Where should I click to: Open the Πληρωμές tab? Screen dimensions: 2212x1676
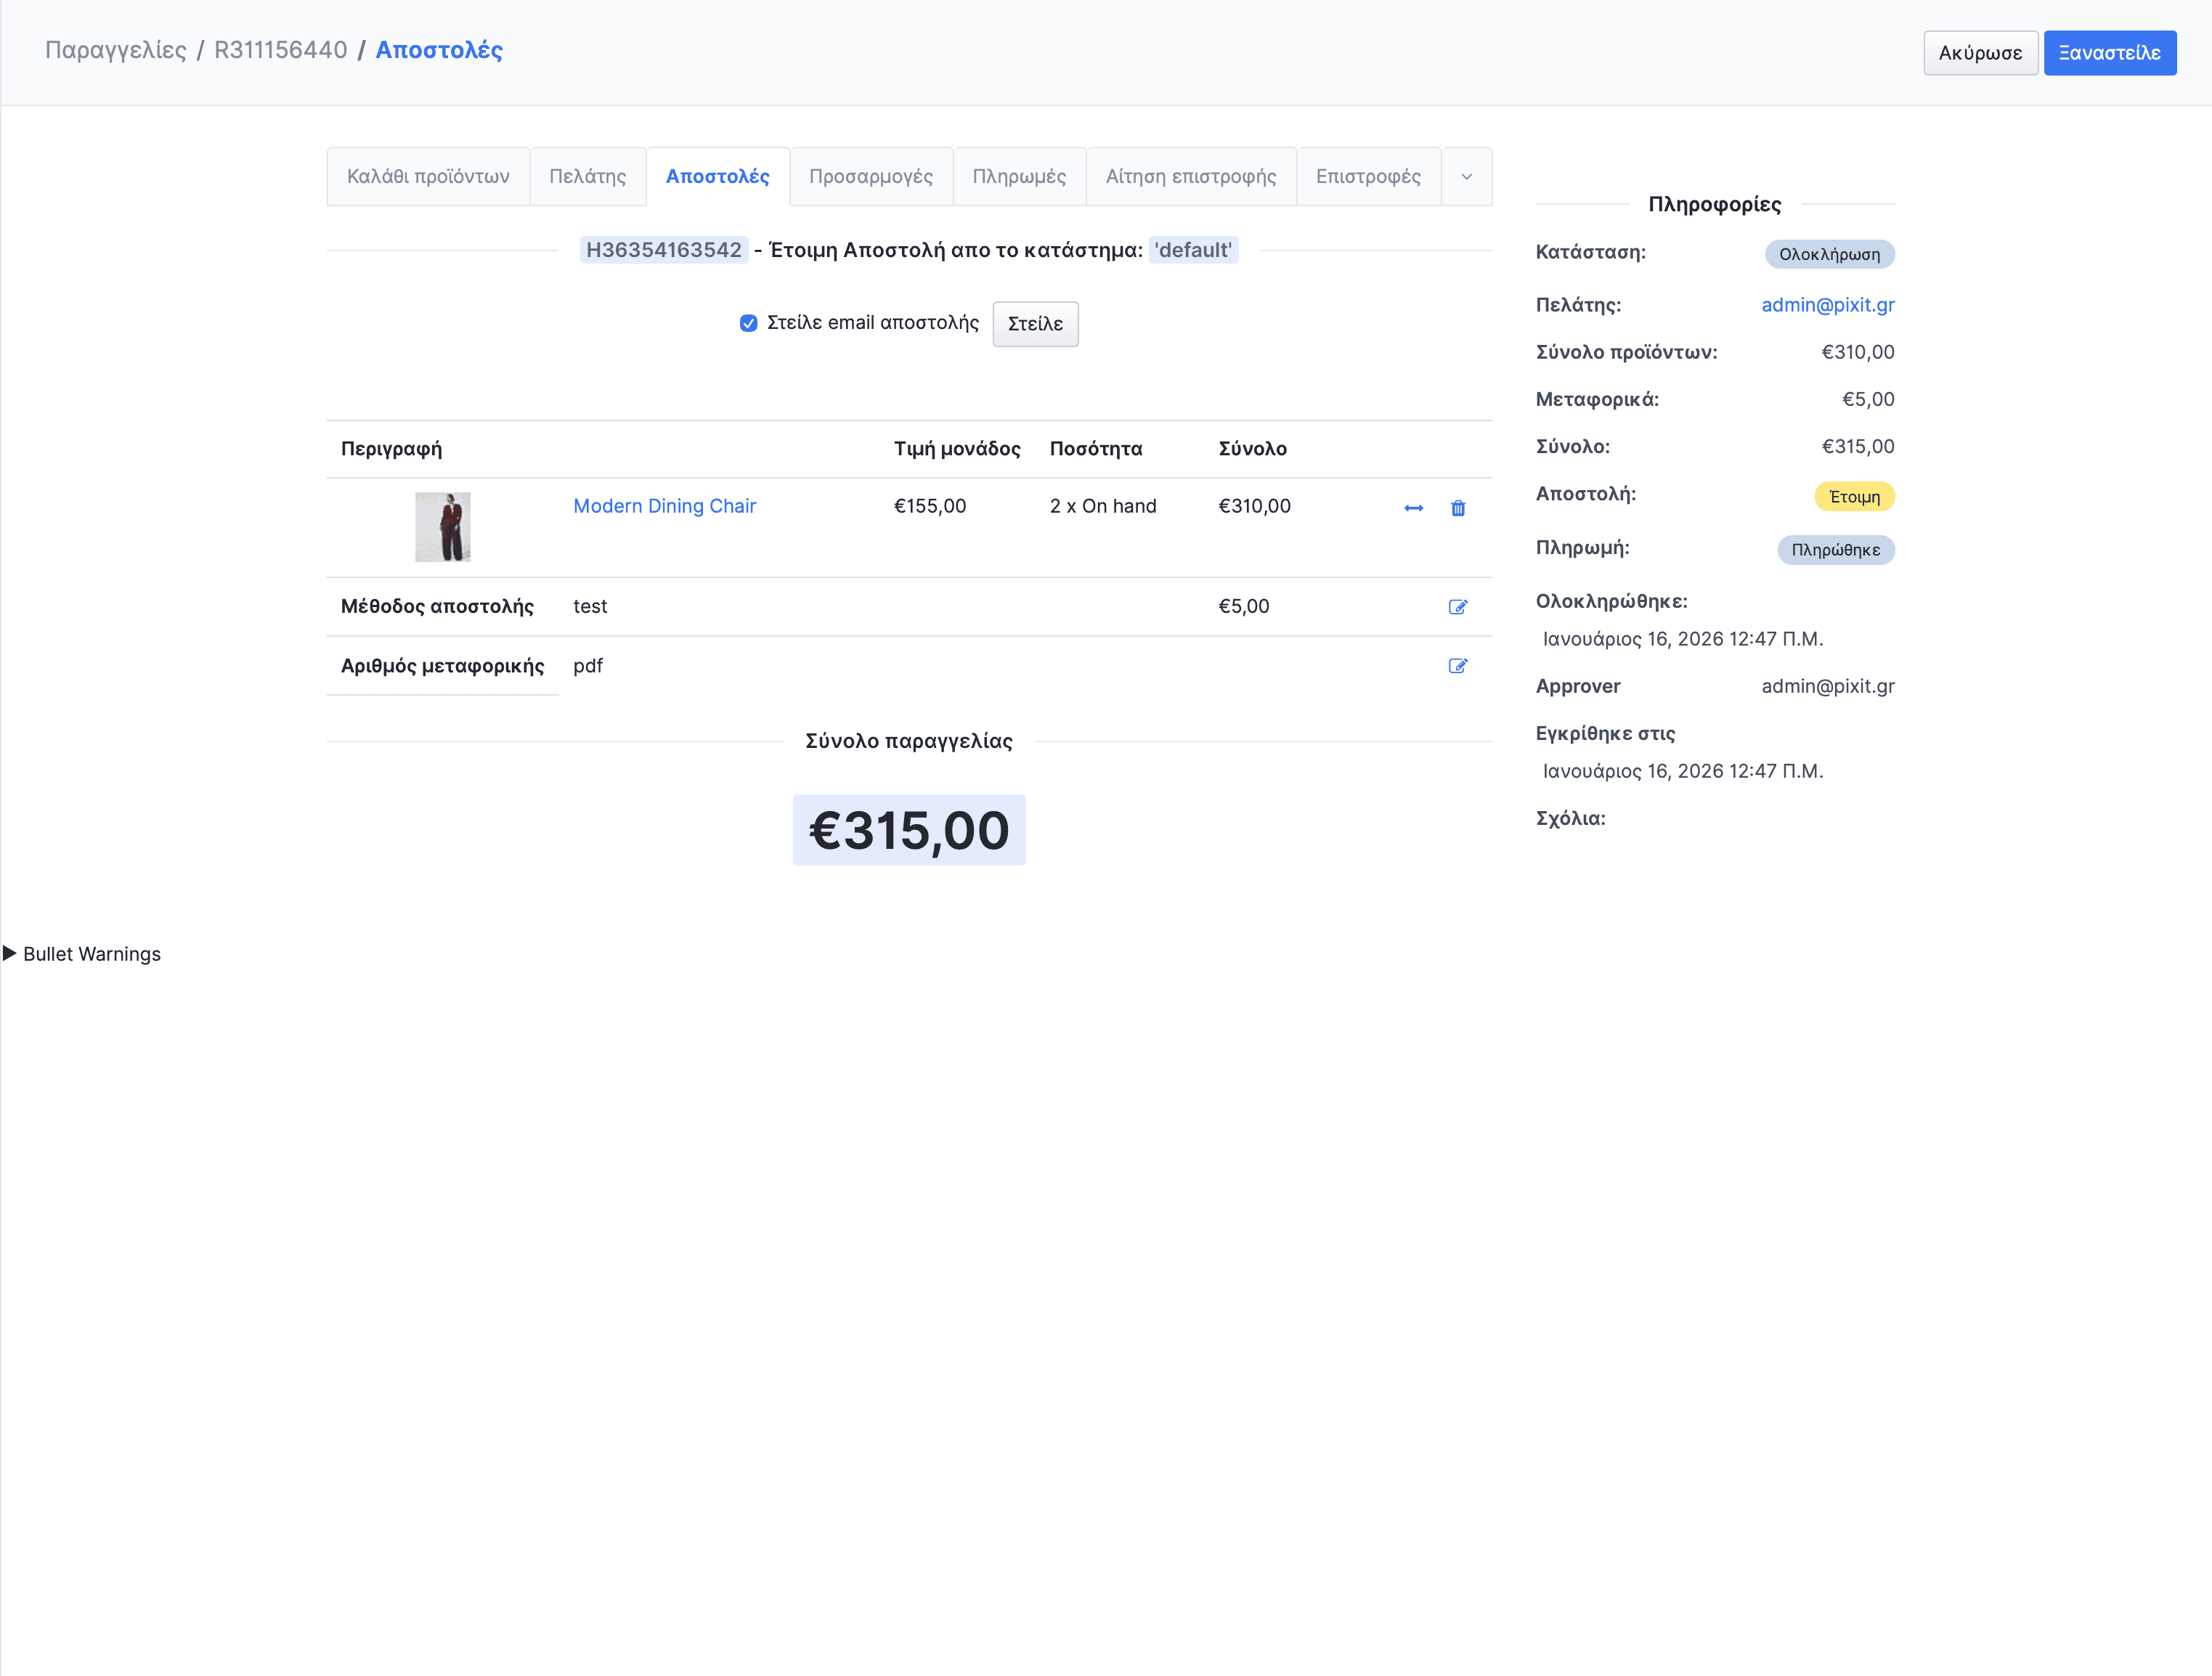(1019, 177)
